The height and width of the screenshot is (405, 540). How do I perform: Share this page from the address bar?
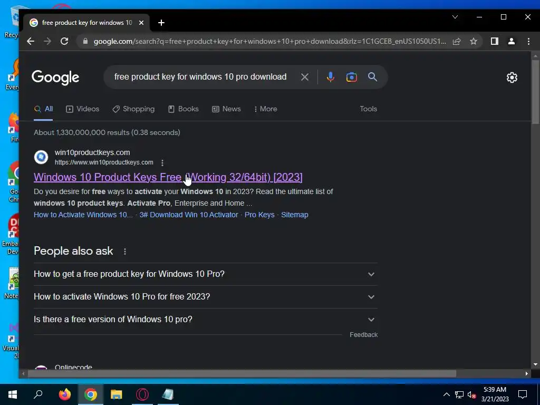pos(457,41)
